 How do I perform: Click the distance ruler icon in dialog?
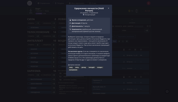pyautogui.click(x=70, y=23)
